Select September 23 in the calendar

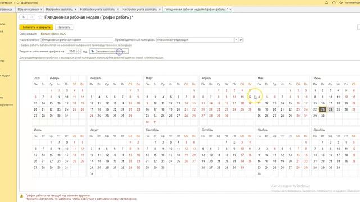click(x=163, y=161)
